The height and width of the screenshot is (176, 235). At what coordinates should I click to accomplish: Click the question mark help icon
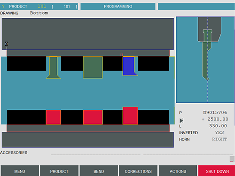[x=3, y=7]
